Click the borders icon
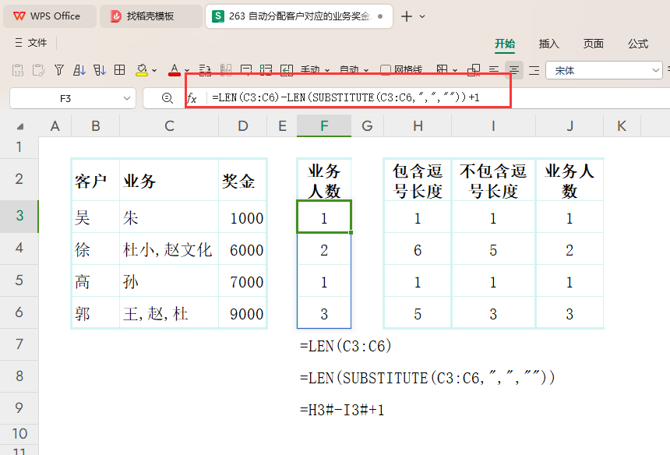Viewport: 670px width, 455px height. 443,70
